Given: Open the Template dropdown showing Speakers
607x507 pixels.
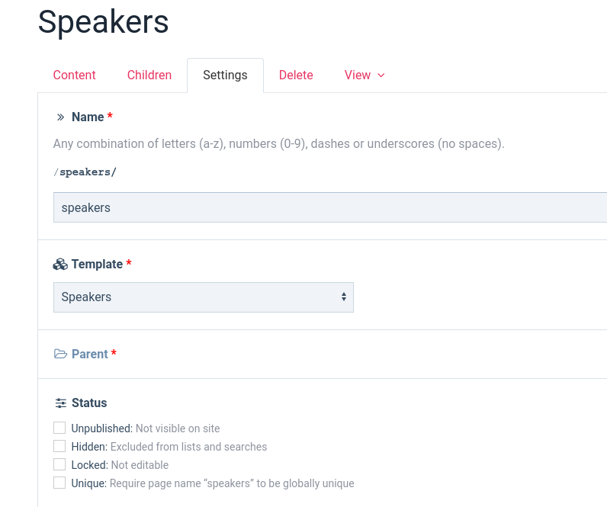Looking at the screenshot, I should coord(203,297).
